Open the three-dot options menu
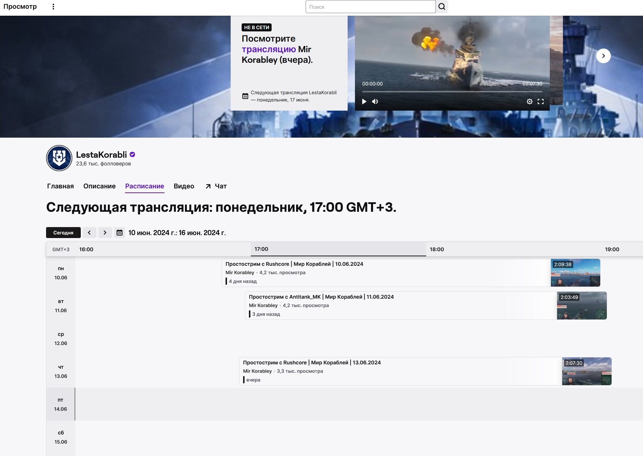This screenshot has width=643, height=456. pos(53,7)
